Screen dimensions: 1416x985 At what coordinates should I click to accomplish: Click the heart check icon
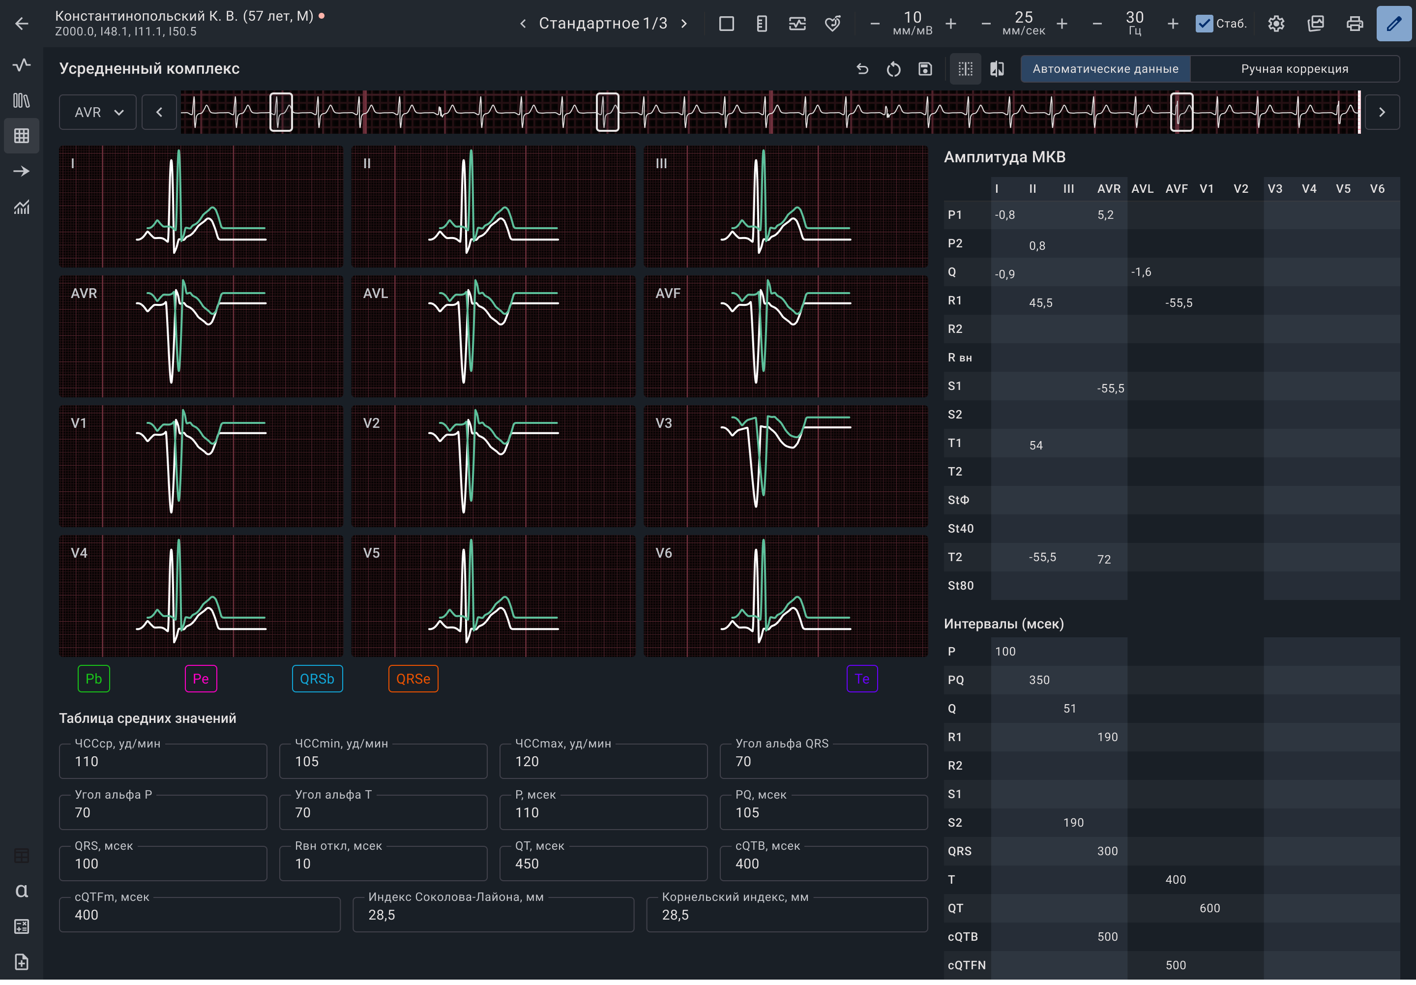click(x=832, y=24)
